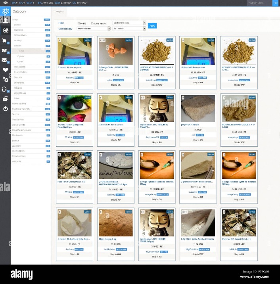Open the user profile icon in sidebar
This screenshot has width=280, height=284.
[5, 21]
